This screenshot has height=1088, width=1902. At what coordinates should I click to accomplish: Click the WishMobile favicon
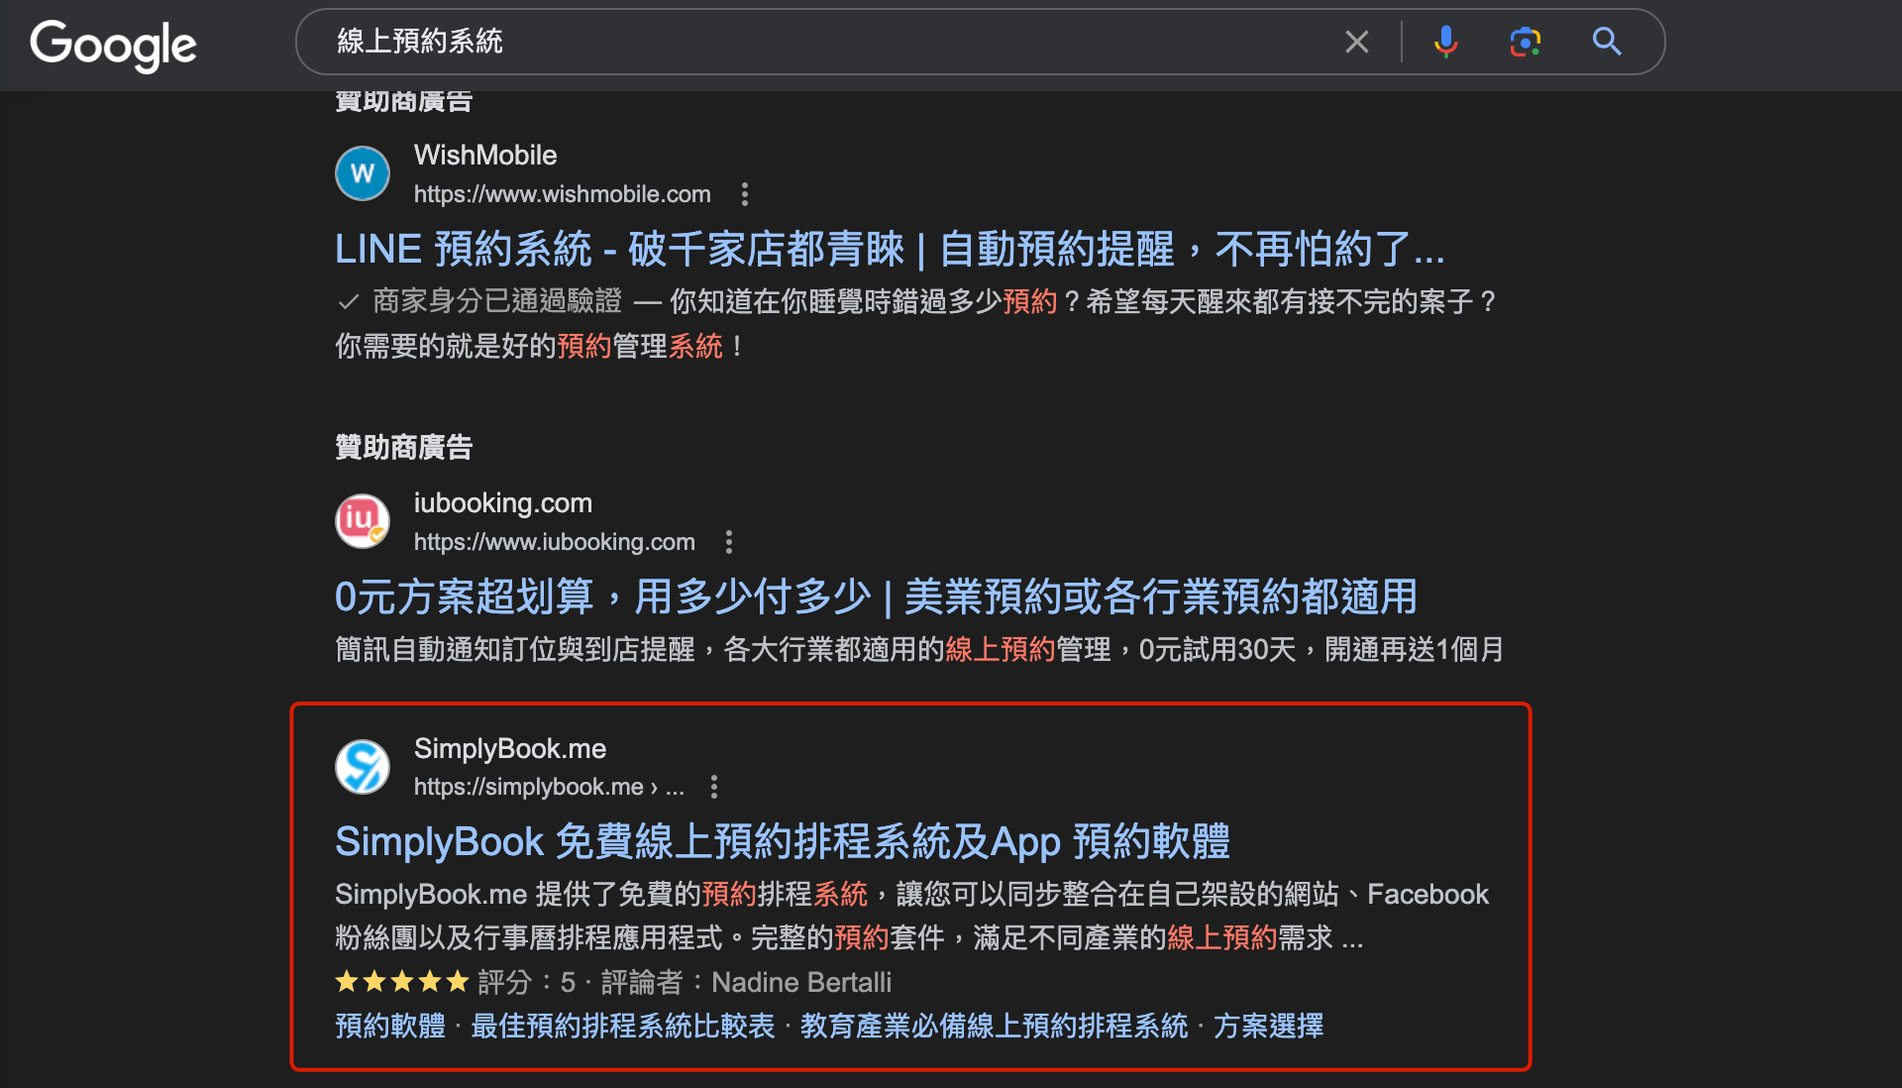pyautogui.click(x=363, y=173)
